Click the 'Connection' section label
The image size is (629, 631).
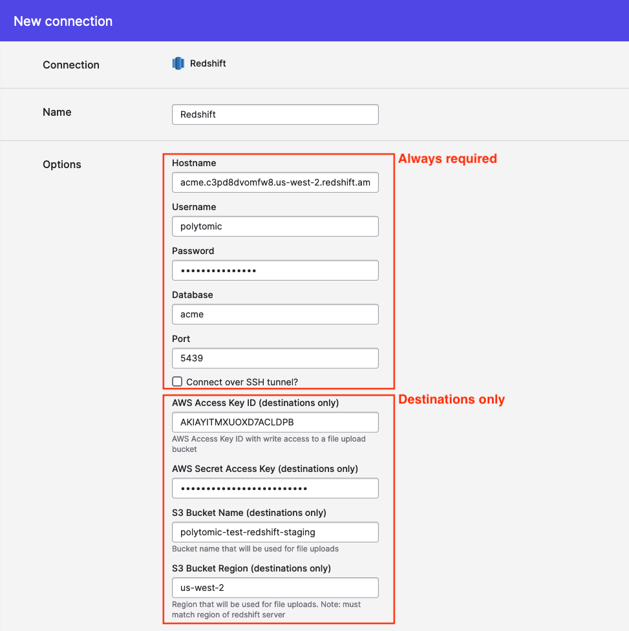pos(71,65)
